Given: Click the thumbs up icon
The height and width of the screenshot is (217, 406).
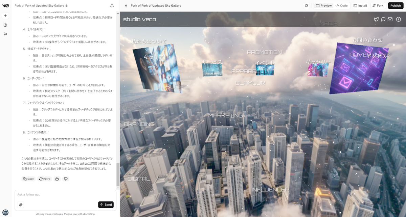Looking at the screenshot, I should (57, 179).
